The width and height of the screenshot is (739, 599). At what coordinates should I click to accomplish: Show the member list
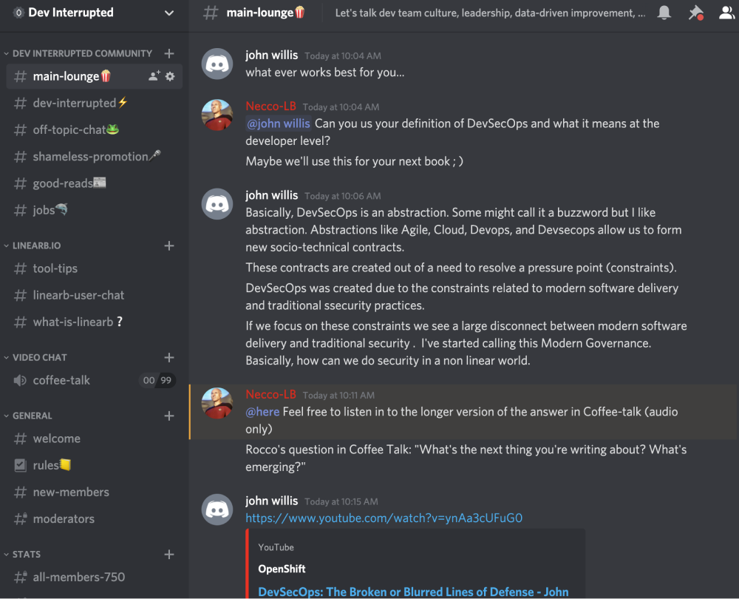coord(726,13)
